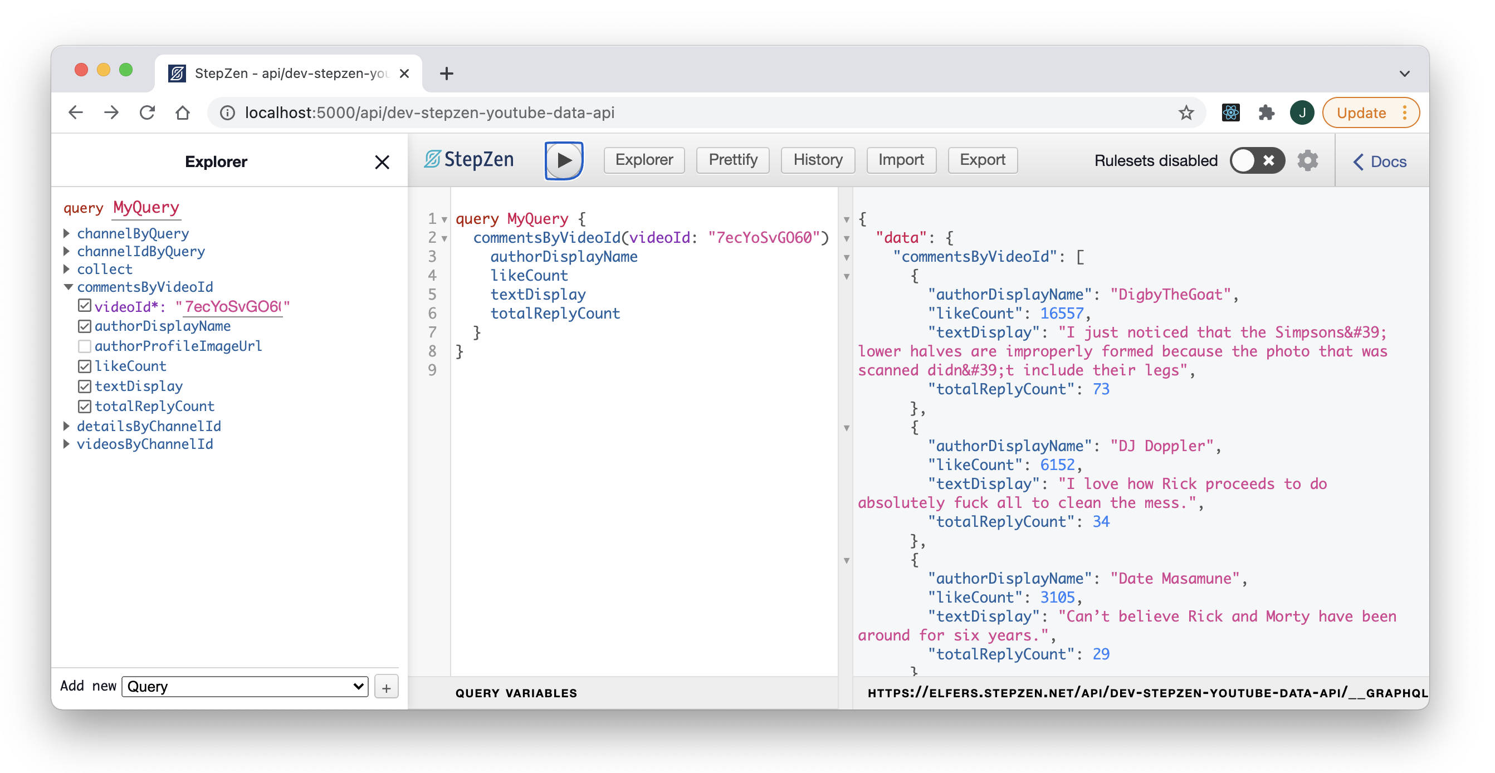The width and height of the screenshot is (1495, 773).
Task: Open the settings gear icon
Action: (x=1307, y=160)
